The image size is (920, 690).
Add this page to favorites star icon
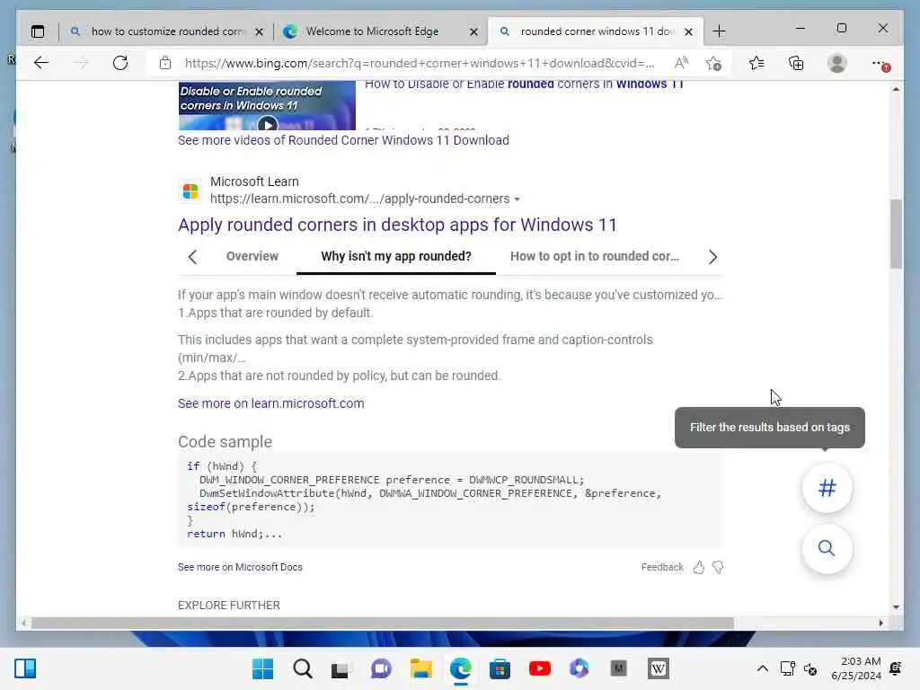pyautogui.click(x=713, y=63)
